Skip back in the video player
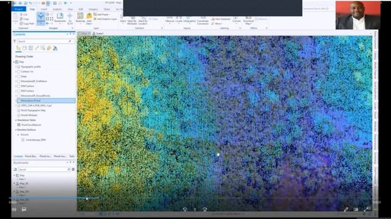The height and width of the screenshot is (219, 391). tap(185, 210)
